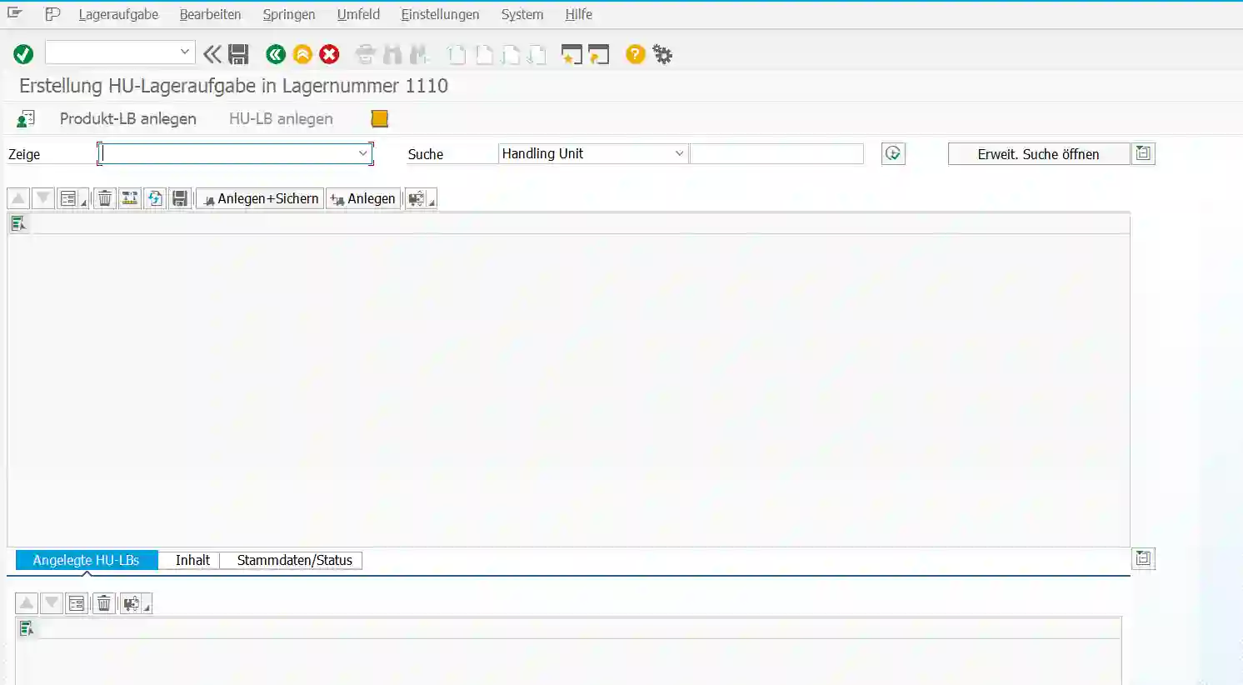Viewport: 1243px width, 685px height.
Task: Click the Refresh icon in upper table toolbar
Action: [155, 198]
